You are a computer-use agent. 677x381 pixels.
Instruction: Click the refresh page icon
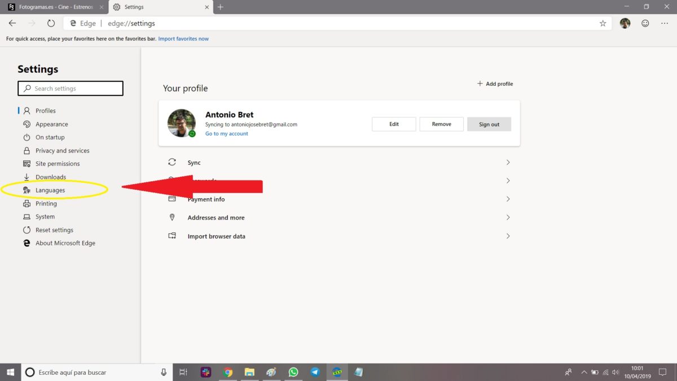coord(51,23)
